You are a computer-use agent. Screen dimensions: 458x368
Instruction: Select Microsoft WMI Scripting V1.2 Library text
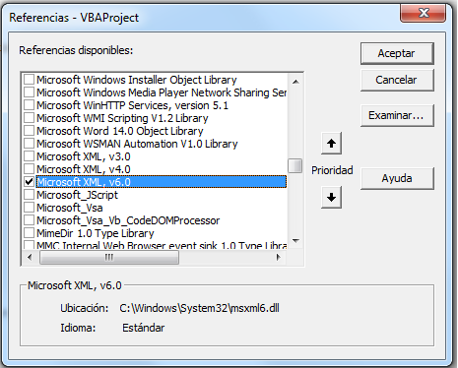(122, 118)
